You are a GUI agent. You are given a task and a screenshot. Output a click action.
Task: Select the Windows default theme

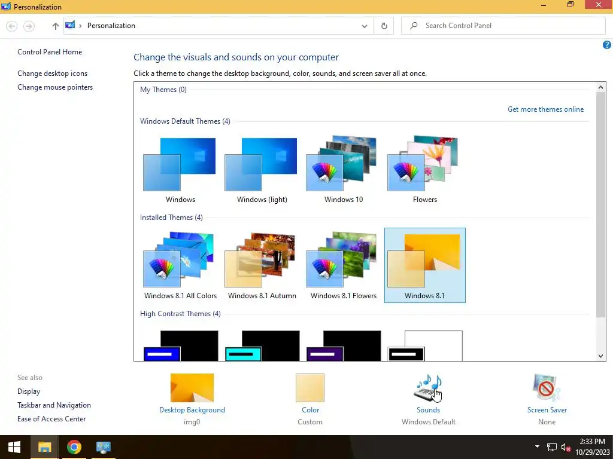click(180, 170)
